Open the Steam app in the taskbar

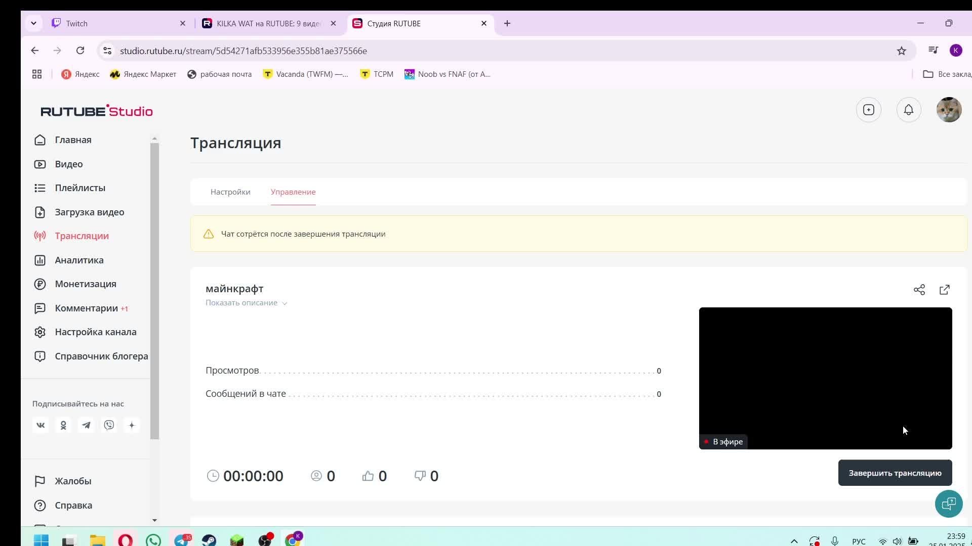click(209, 540)
